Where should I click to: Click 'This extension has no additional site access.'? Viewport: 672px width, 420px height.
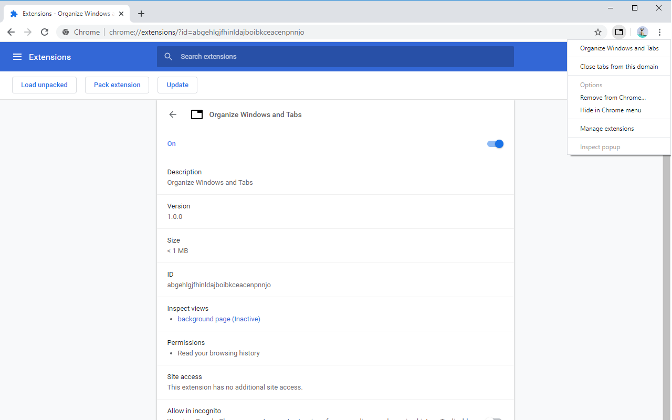[x=235, y=387]
